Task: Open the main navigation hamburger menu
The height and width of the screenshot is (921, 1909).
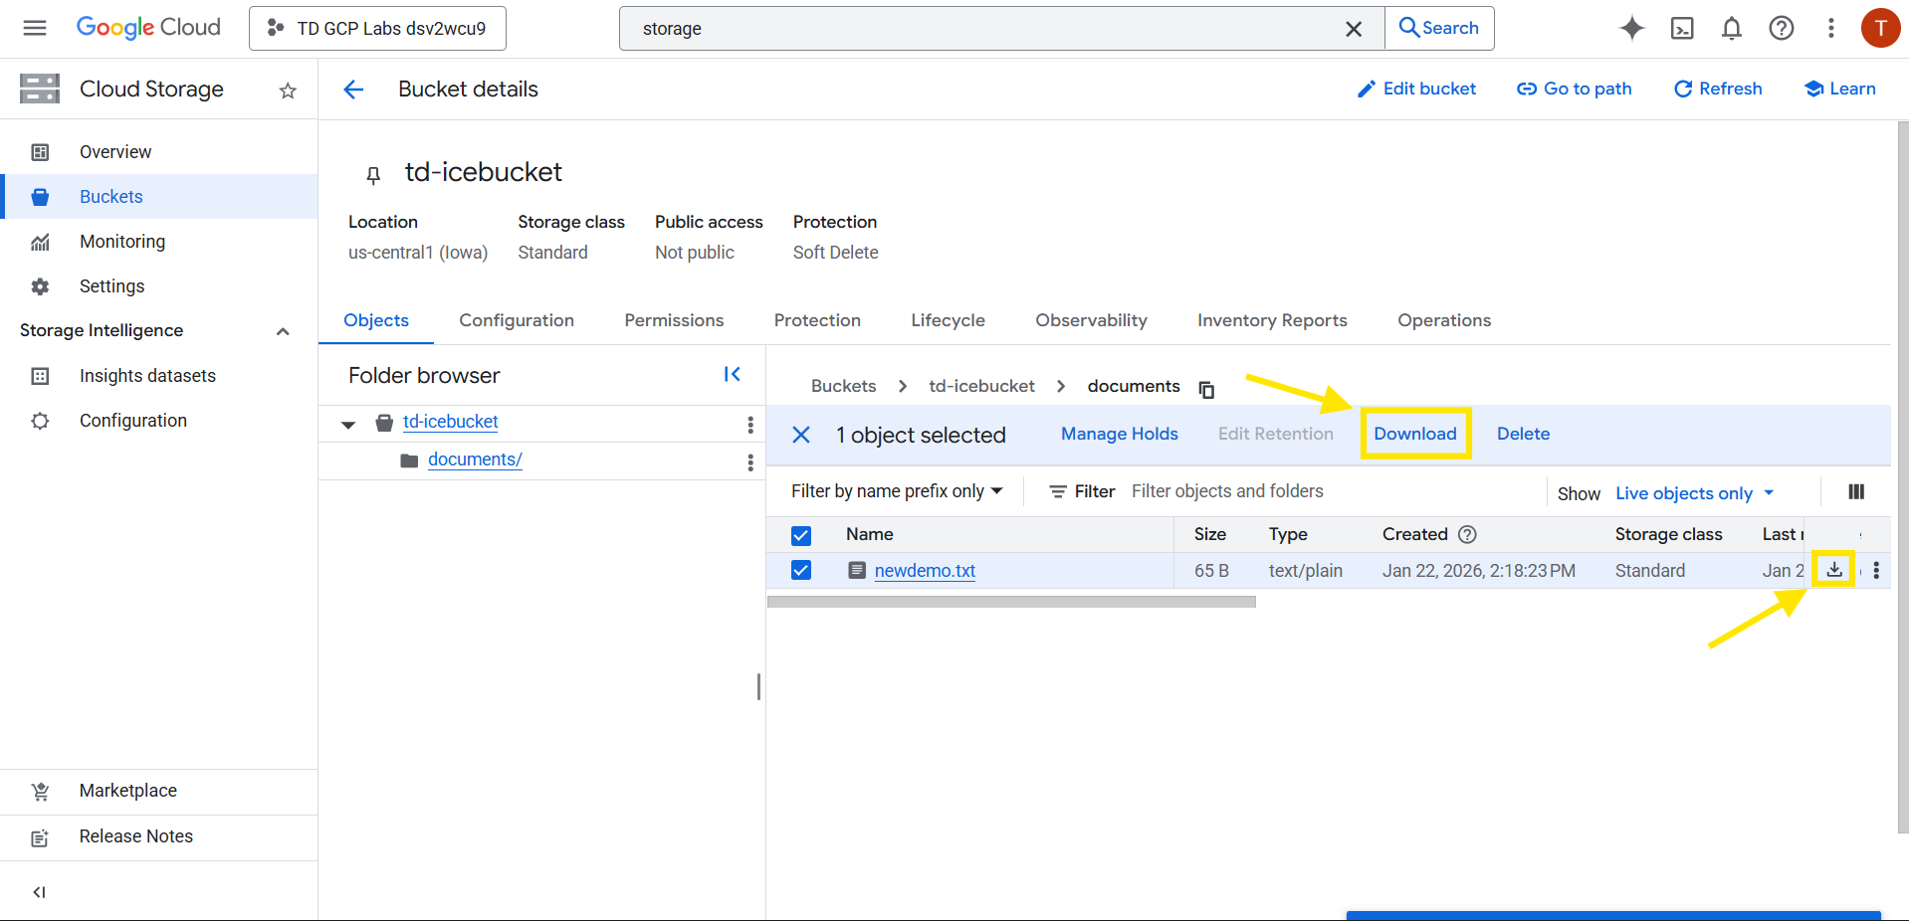Action: (x=35, y=28)
